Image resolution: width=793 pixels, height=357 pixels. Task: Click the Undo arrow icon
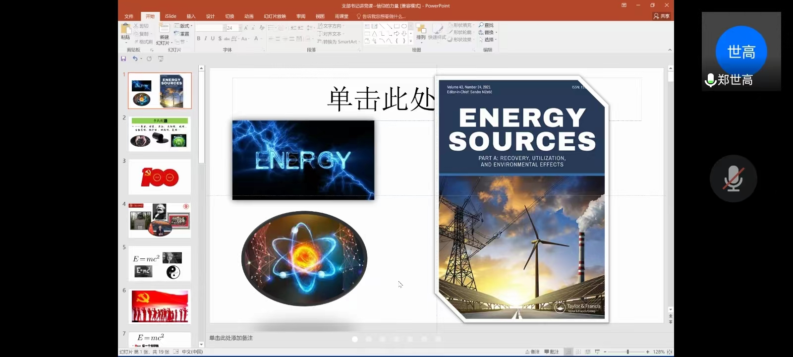[135, 59]
